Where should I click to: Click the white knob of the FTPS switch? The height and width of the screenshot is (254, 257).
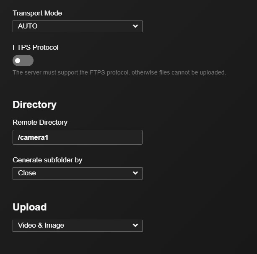click(18, 61)
